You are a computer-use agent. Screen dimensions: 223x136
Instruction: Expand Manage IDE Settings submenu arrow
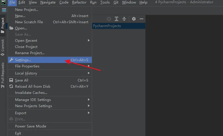point(89,99)
